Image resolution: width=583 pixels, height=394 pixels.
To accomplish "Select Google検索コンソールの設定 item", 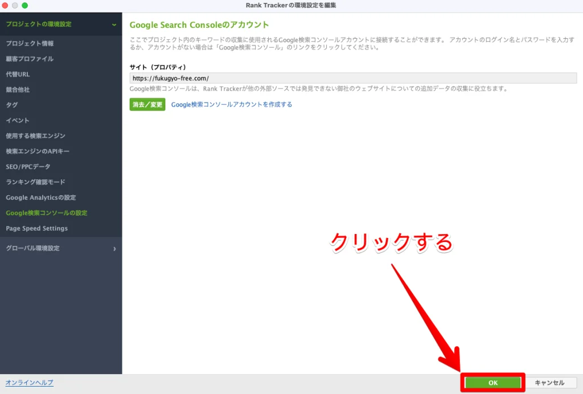I will 47,213.
